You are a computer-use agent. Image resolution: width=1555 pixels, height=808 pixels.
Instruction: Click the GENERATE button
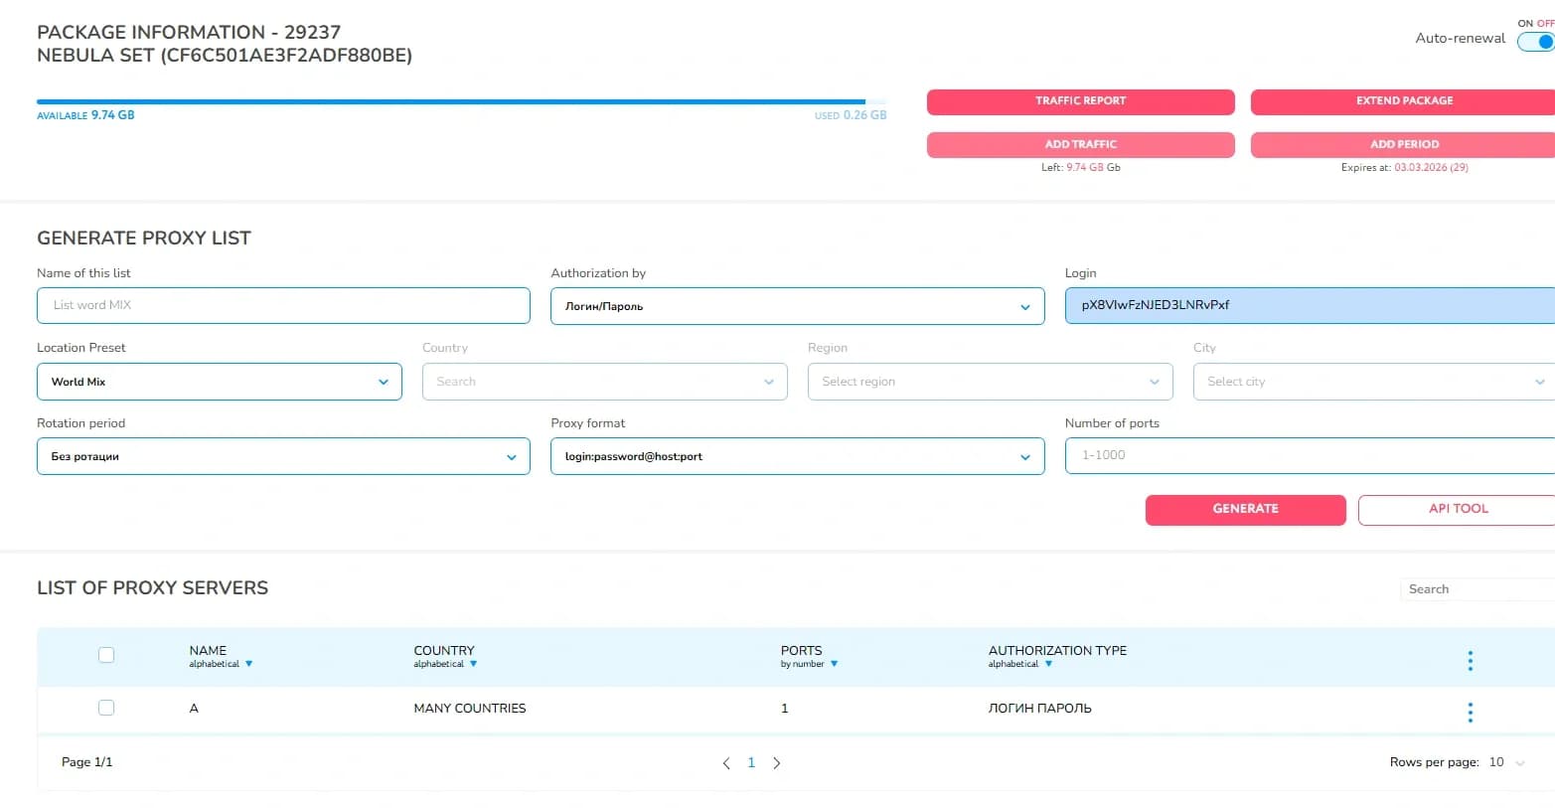(1245, 509)
